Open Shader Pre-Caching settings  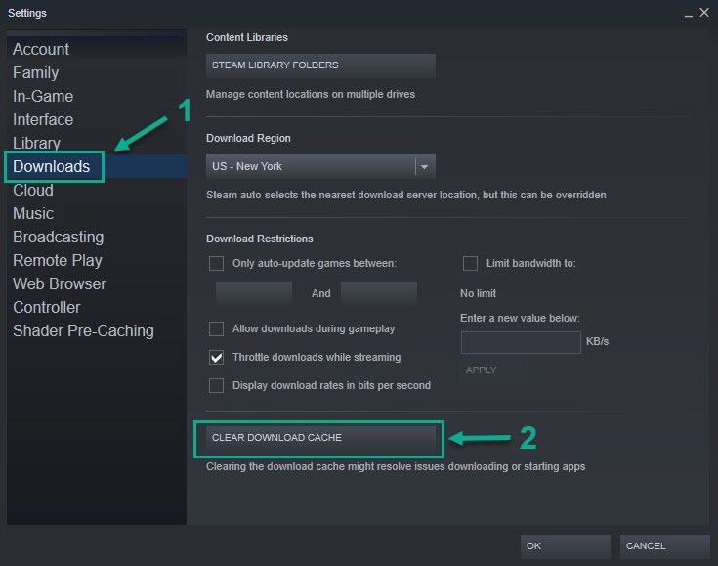(x=83, y=330)
